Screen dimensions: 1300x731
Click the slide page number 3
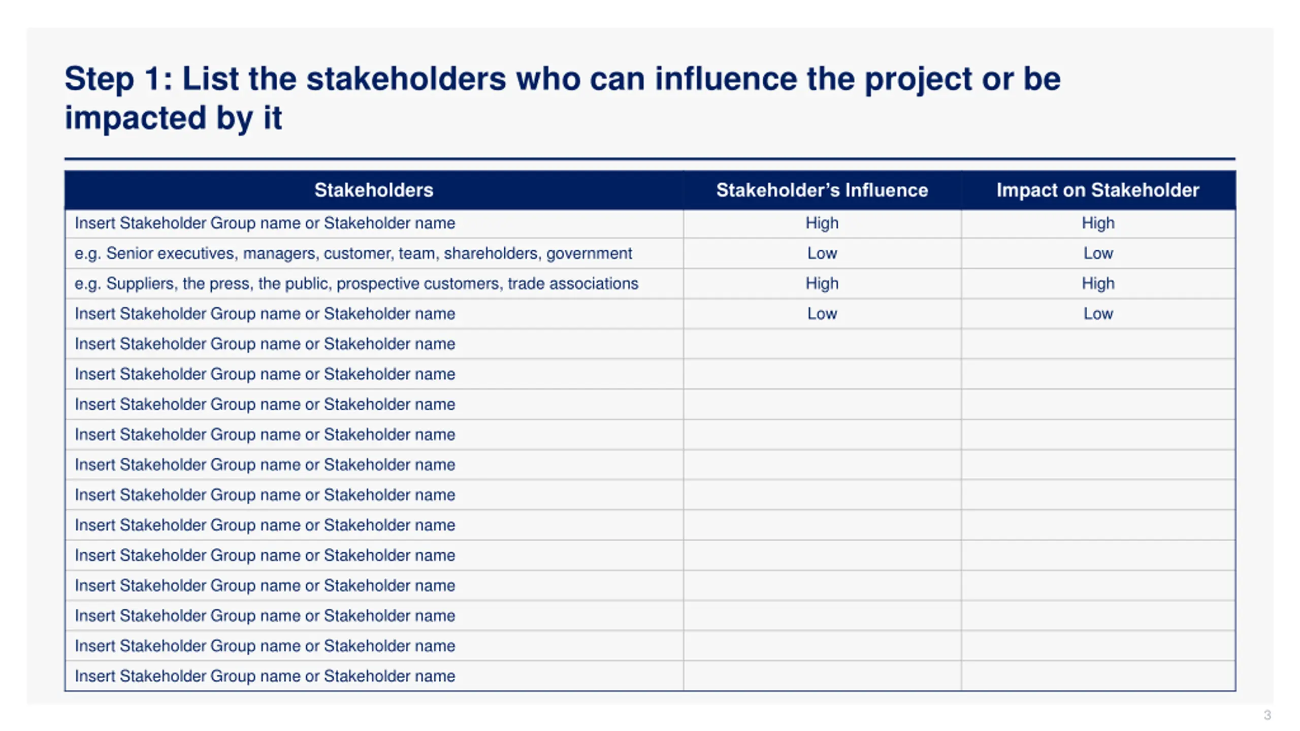[x=1267, y=715]
